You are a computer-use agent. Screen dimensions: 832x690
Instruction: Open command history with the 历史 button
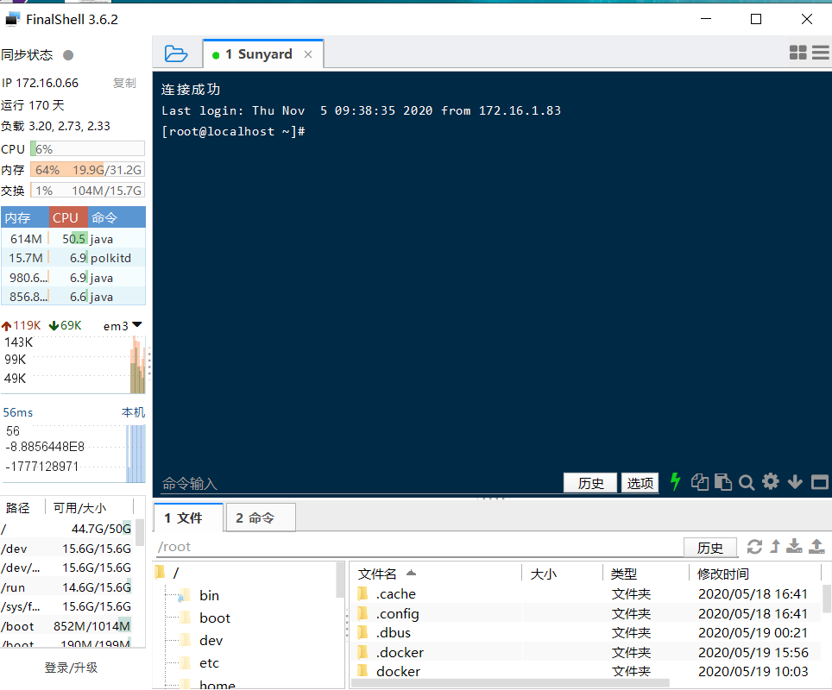pos(589,482)
